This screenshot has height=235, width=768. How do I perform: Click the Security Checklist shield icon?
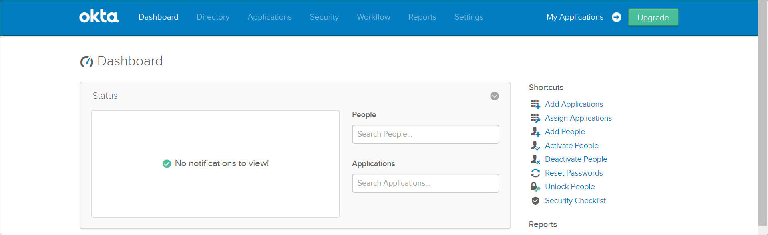[535, 201]
